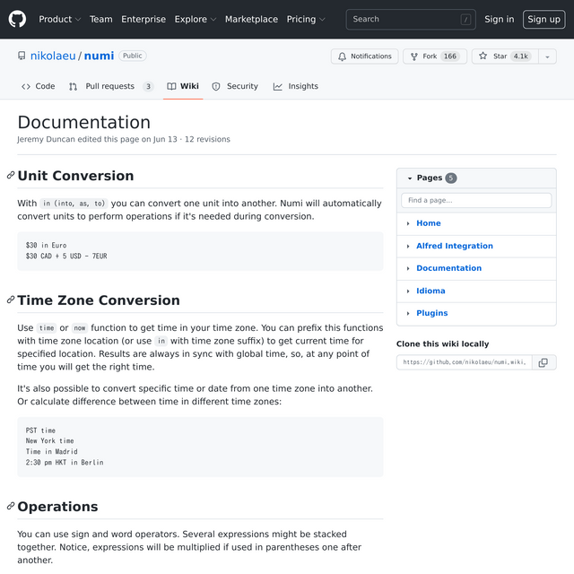Open the nikolaeu owner link
574x574 pixels.
53,56
